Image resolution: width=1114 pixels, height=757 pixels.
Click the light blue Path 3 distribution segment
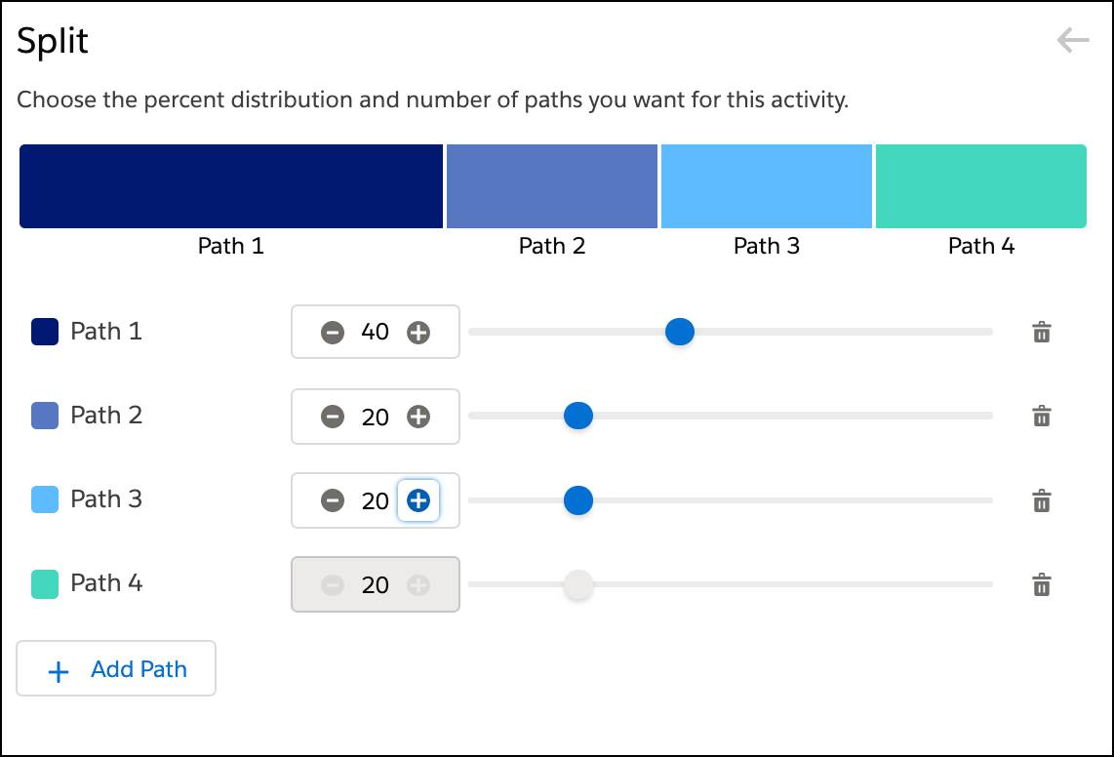coord(767,186)
